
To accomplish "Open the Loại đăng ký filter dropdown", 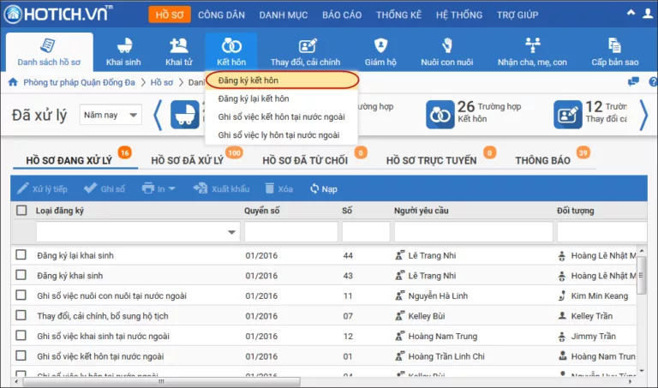I will pos(231,232).
